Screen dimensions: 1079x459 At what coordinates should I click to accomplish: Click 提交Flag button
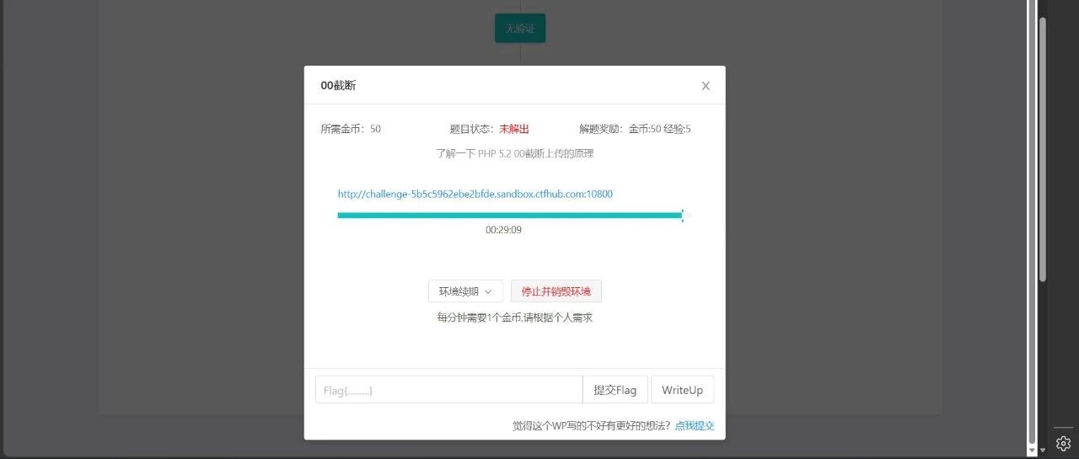click(x=615, y=390)
